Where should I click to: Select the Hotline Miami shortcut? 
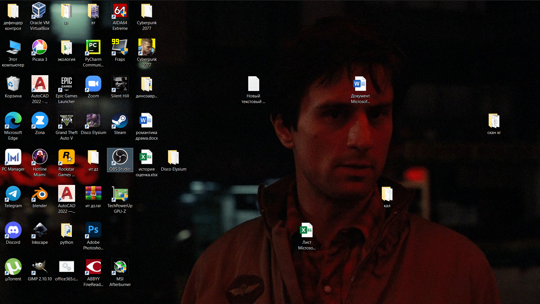coord(40,163)
